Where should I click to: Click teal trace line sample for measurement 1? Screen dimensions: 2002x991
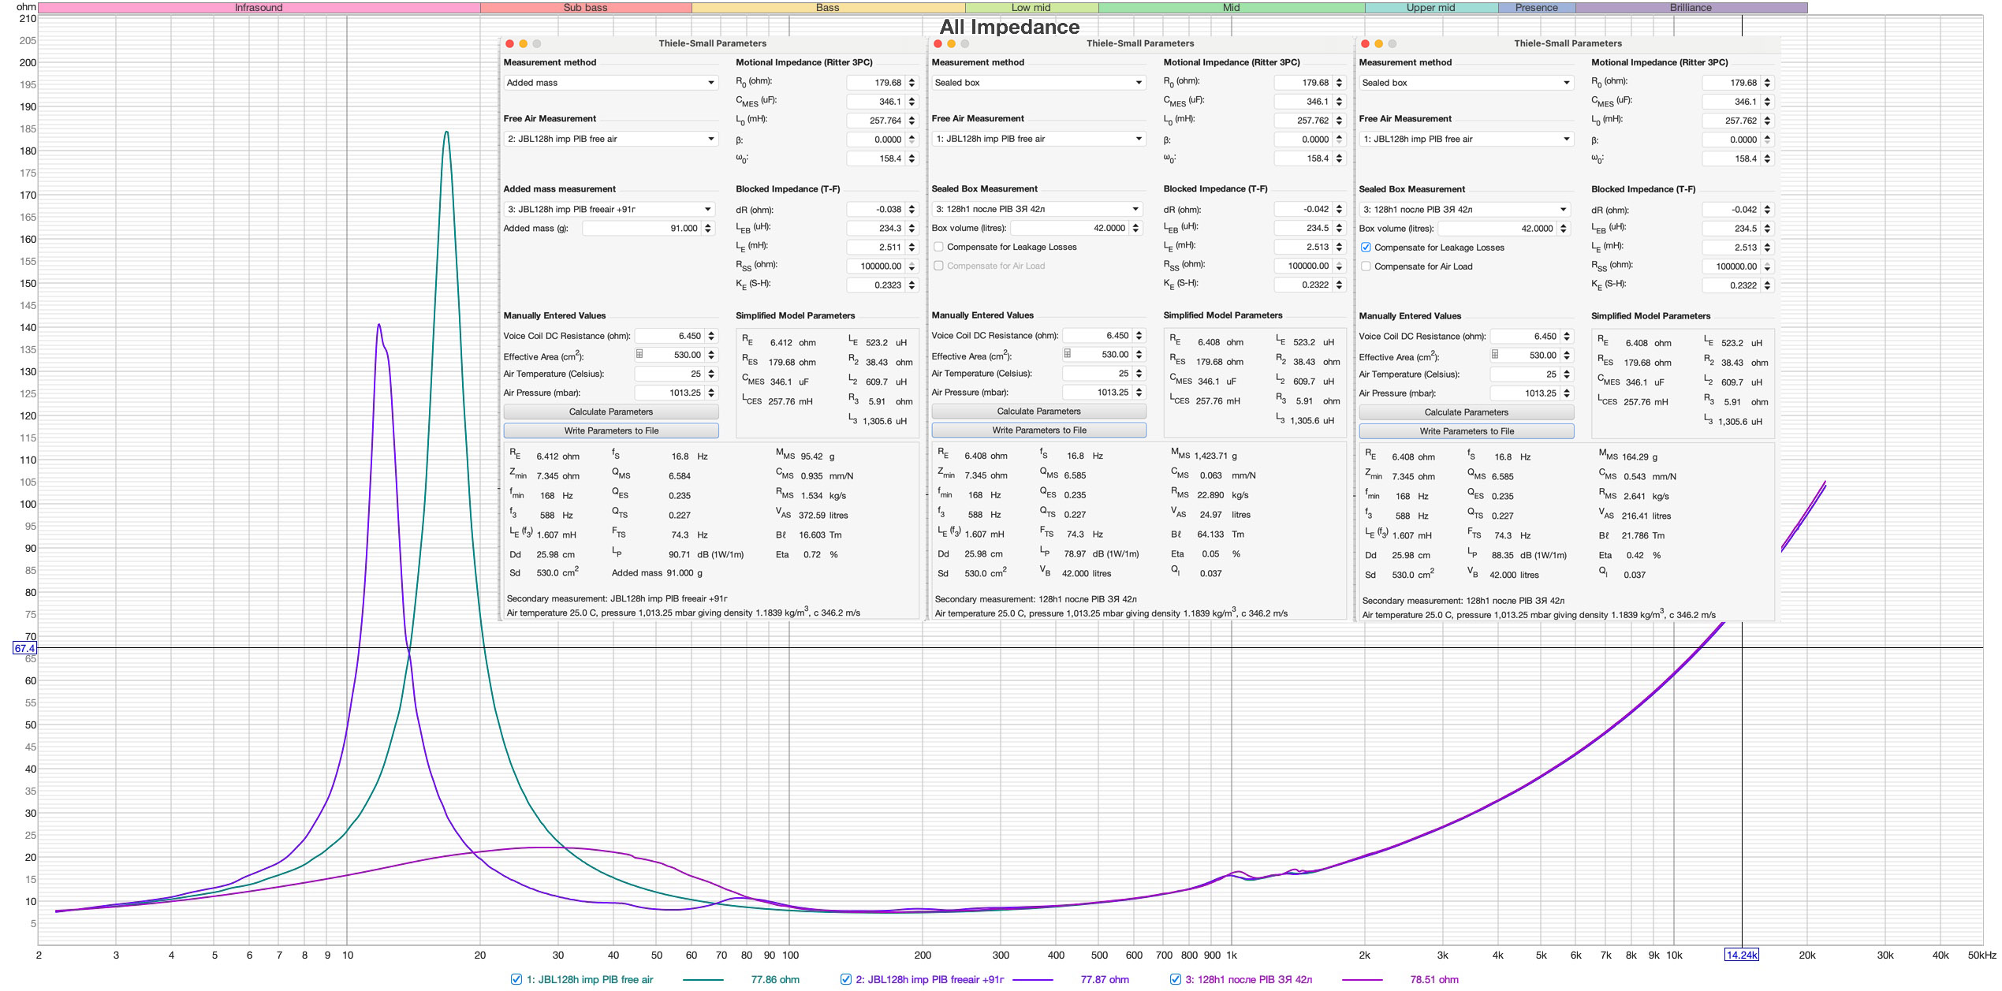pyautogui.click(x=703, y=979)
